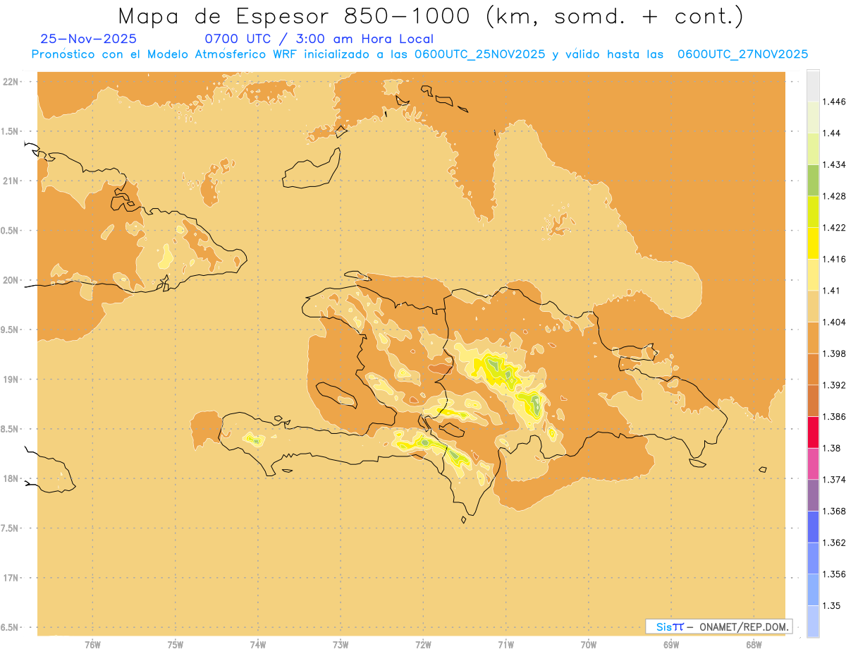The width and height of the screenshot is (846, 654).
Task: Click the "20N" latitude axis label
Action: (x=11, y=280)
